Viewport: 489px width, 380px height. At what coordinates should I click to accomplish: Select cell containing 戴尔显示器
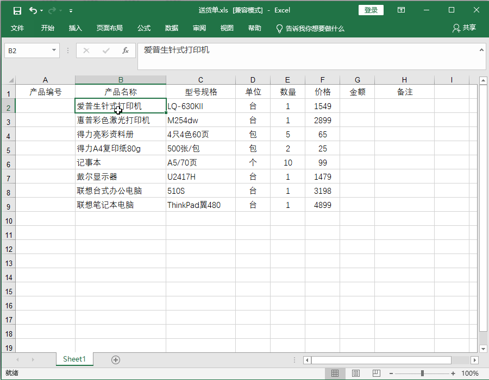121,176
